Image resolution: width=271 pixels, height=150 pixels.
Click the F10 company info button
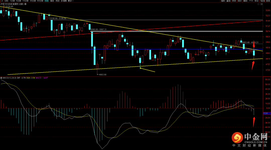click(251, 1)
